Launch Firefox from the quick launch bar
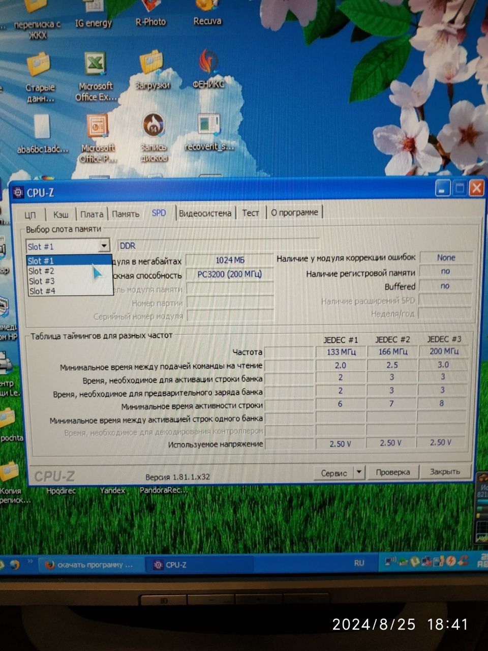 [x=14, y=565]
